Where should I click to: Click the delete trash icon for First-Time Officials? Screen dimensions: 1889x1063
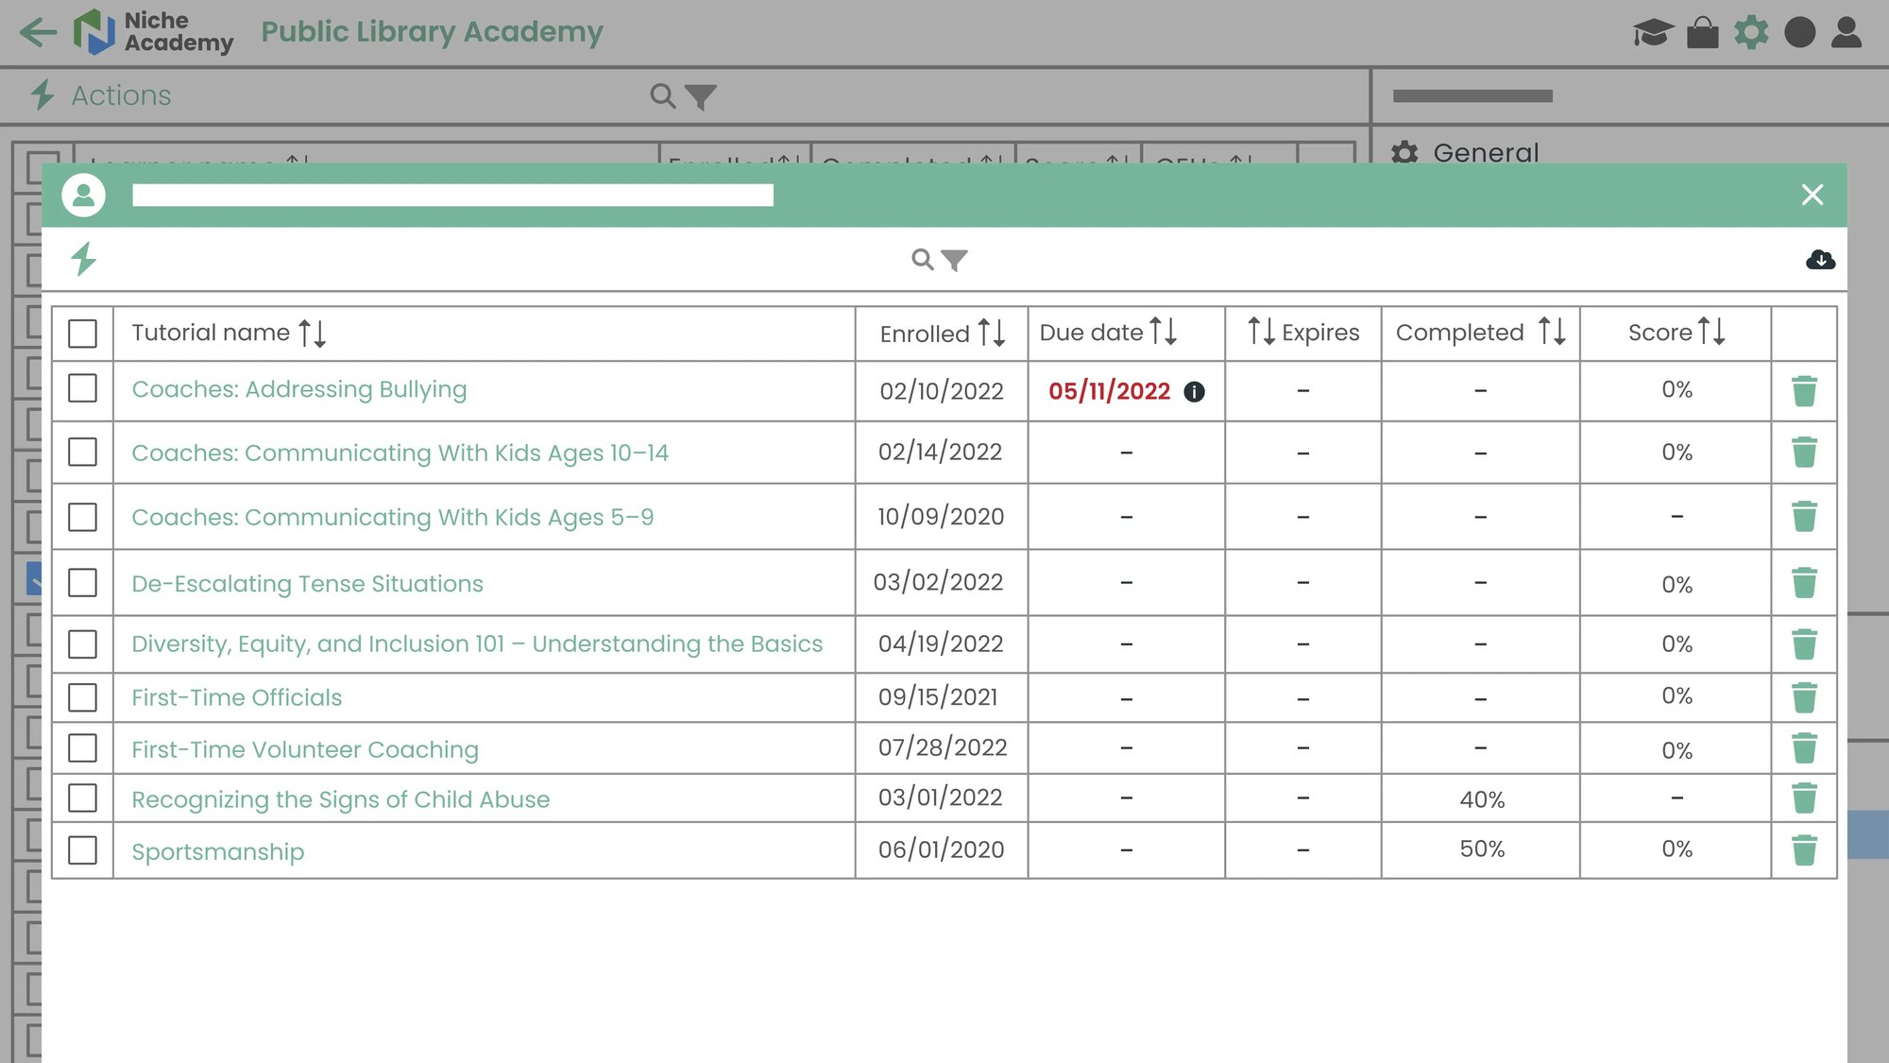pyautogui.click(x=1805, y=697)
